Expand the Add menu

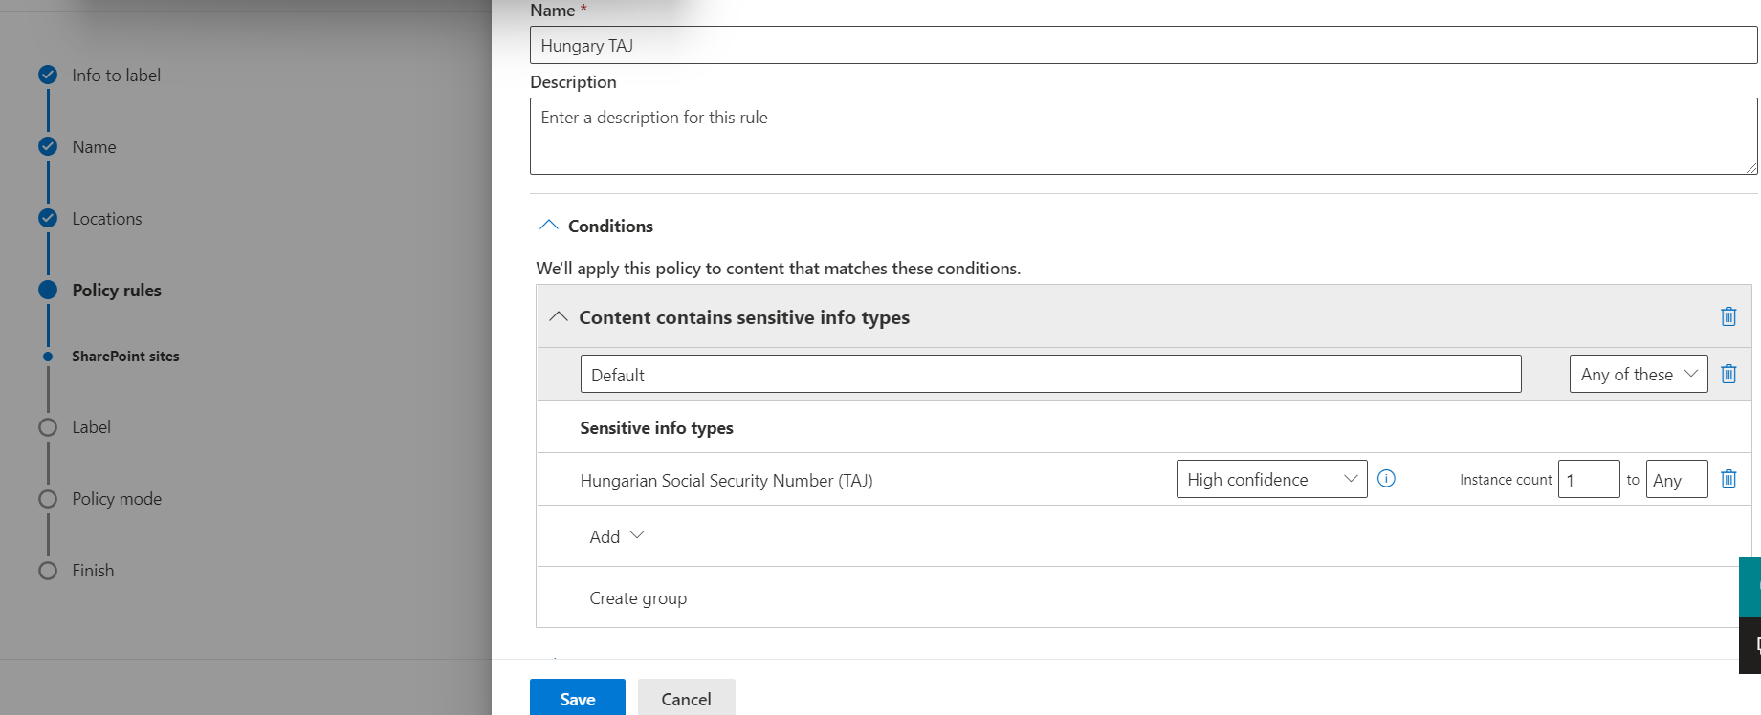click(616, 536)
